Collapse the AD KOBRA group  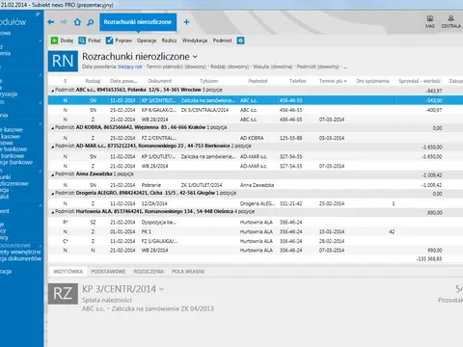[x=52, y=128]
